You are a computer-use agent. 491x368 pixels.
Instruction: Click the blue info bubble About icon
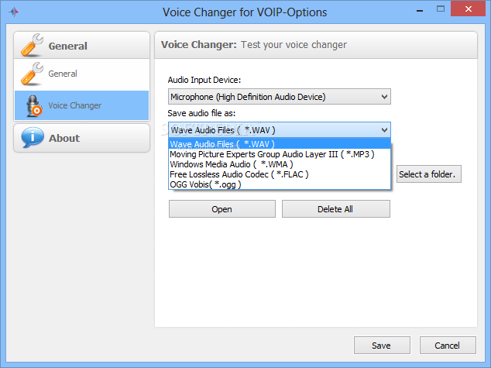coord(33,137)
